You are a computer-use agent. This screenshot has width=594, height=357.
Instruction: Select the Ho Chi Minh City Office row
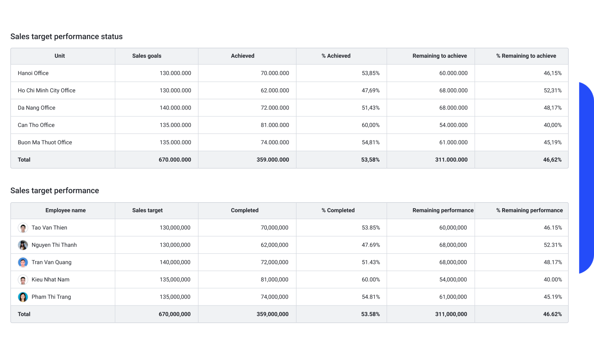[x=47, y=90]
